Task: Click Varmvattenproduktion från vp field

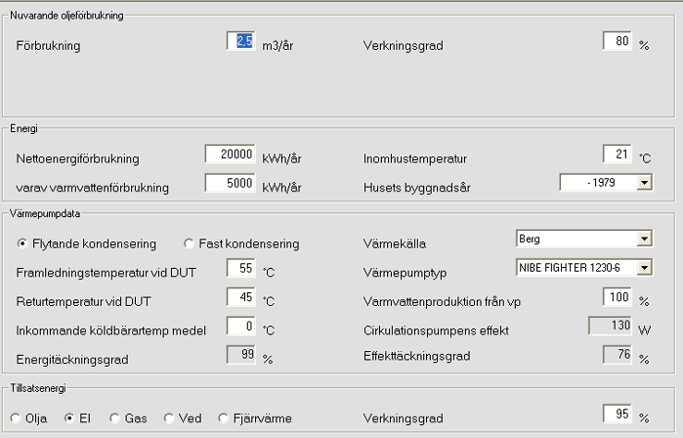Action: pyautogui.click(x=618, y=297)
